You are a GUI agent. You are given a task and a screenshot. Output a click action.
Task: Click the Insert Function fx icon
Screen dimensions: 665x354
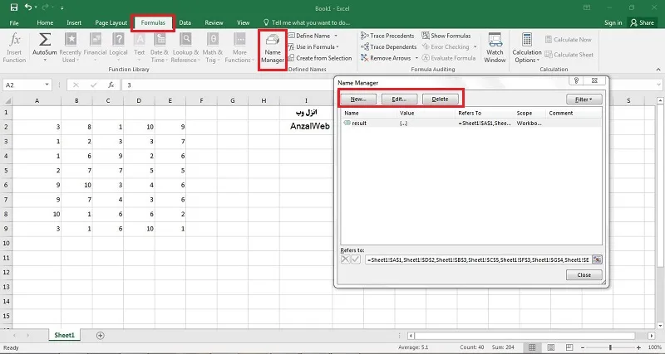coord(14,40)
